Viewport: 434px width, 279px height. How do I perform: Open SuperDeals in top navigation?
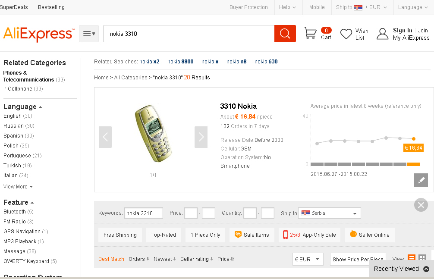14,7
